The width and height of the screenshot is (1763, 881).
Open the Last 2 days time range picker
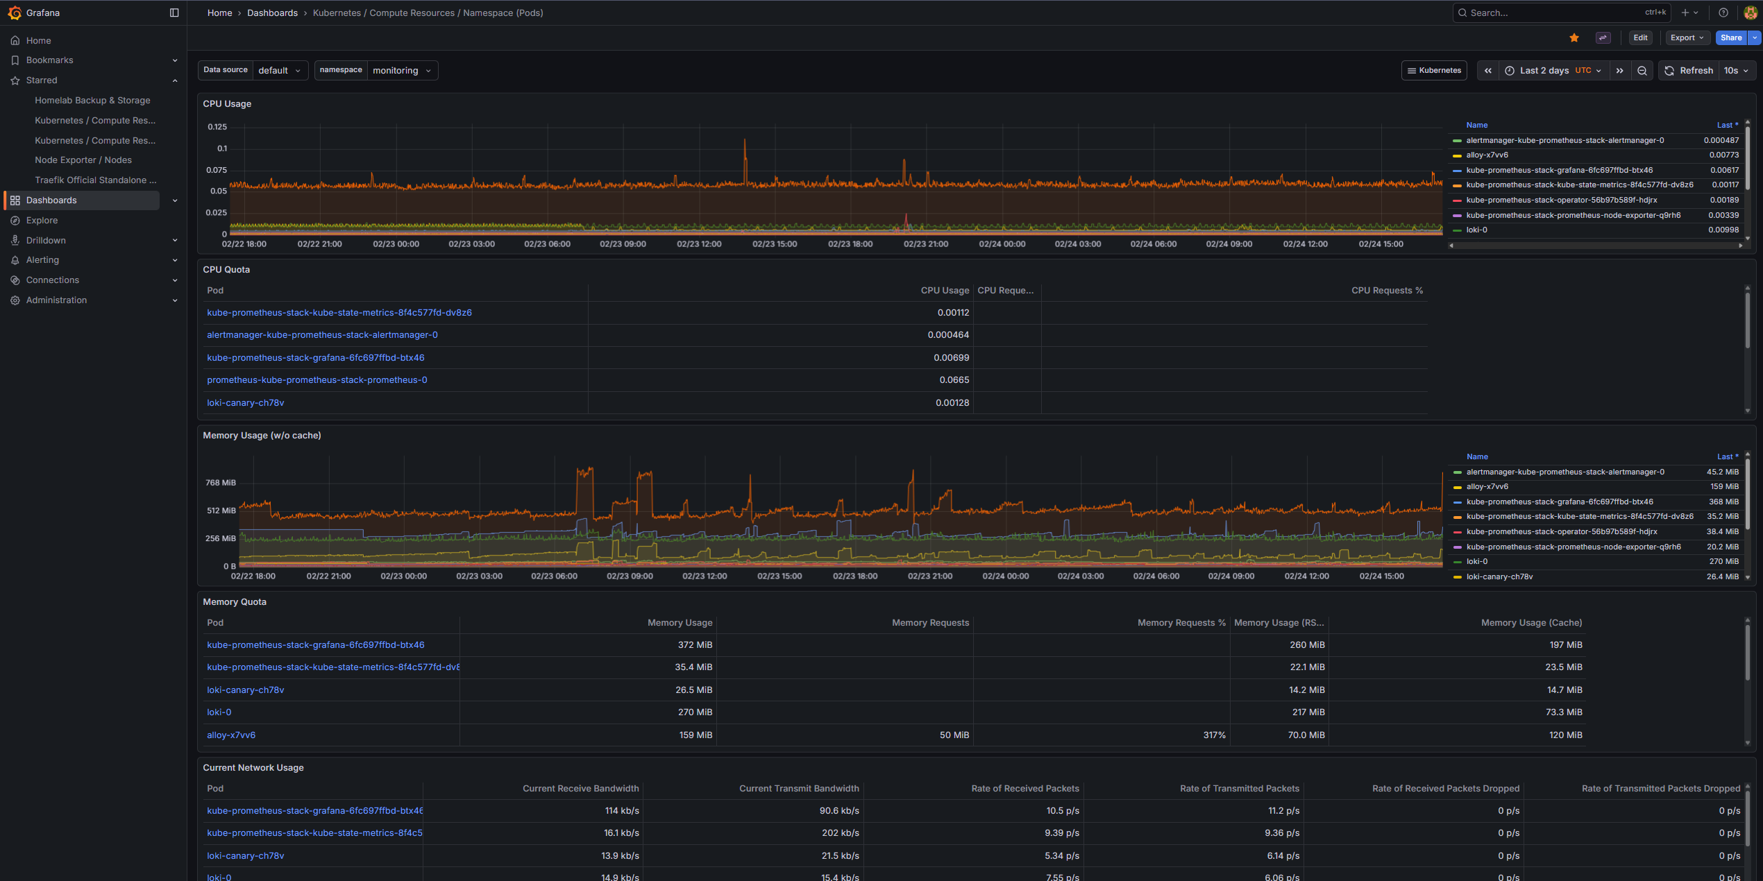tap(1544, 70)
